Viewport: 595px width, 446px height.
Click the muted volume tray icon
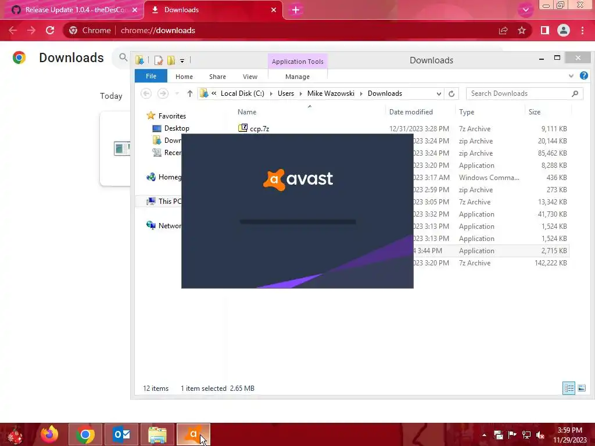coord(540,435)
